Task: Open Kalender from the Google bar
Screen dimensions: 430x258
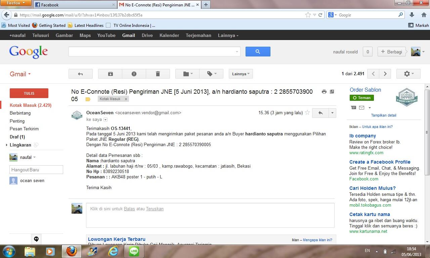Action: [x=169, y=35]
